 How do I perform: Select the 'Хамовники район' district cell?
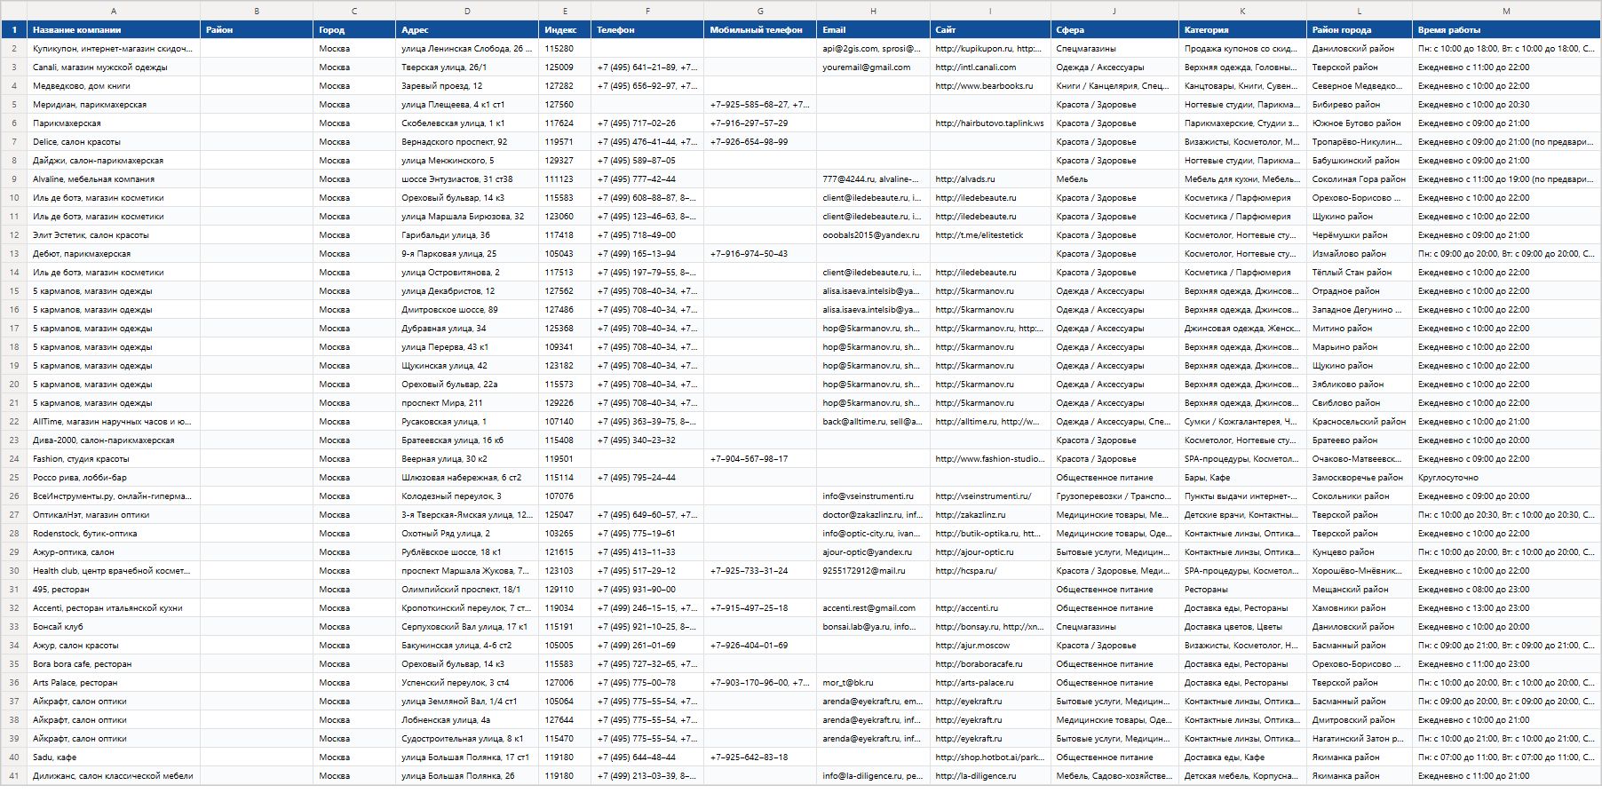(x=1359, y=608)
